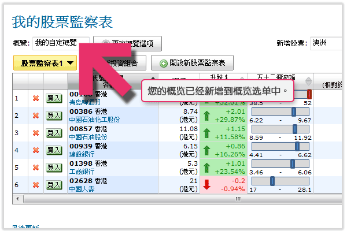The height and width of the screenshot is (231, 347).
Task: Buy stock 00857 中國石油股份
Action: point(54,133)
